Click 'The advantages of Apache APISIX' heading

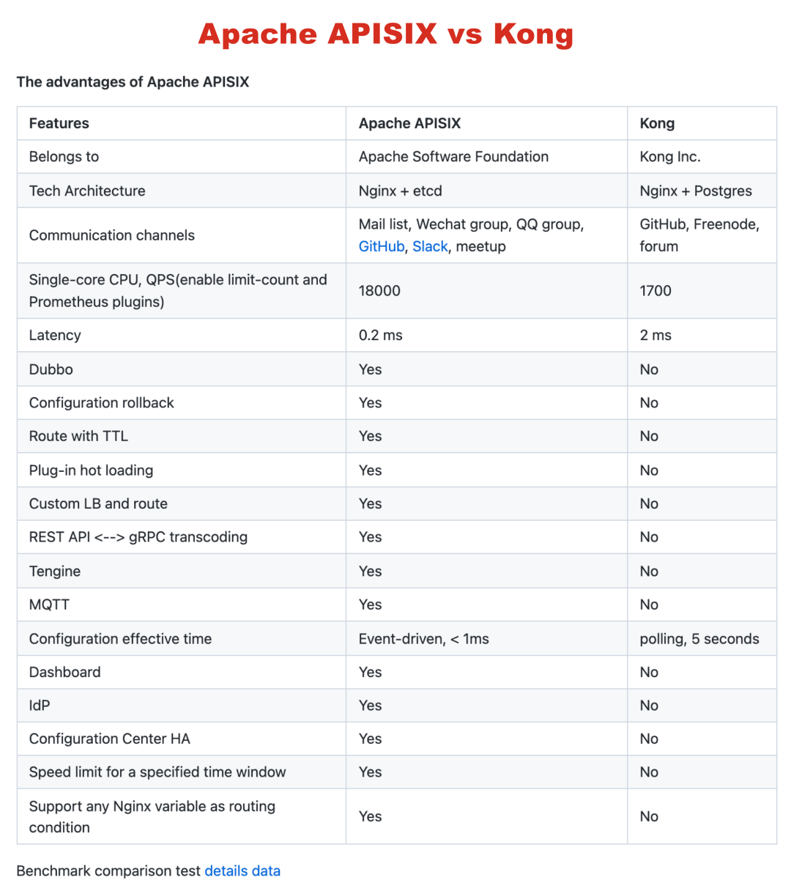pyautogui.click(x=133, y=82)
